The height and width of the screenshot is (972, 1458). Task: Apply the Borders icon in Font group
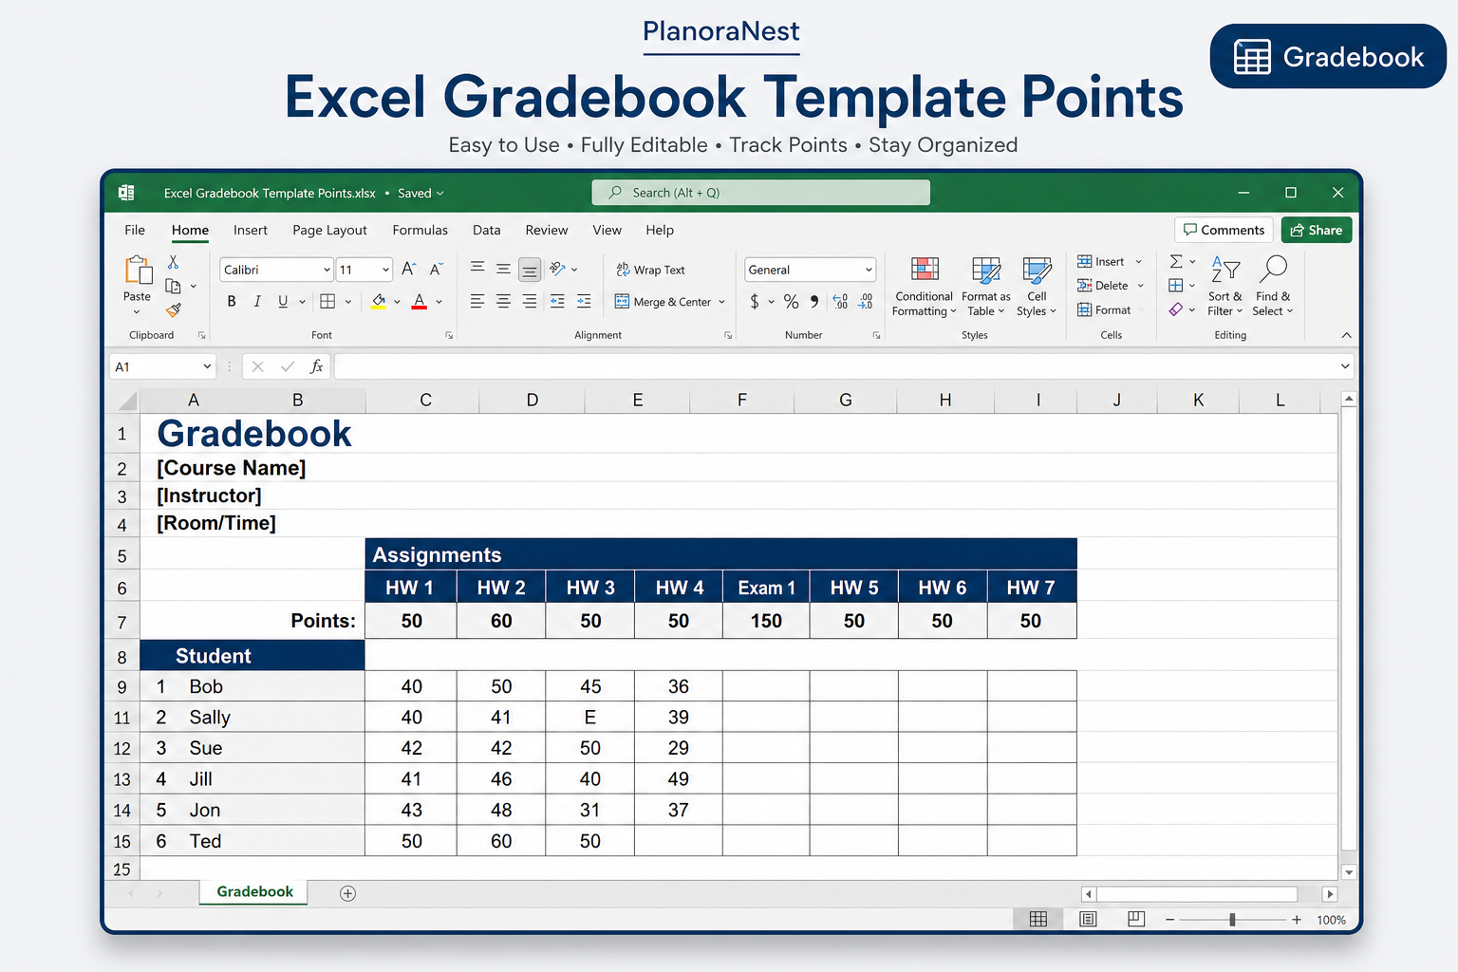[x=327, y=302]
